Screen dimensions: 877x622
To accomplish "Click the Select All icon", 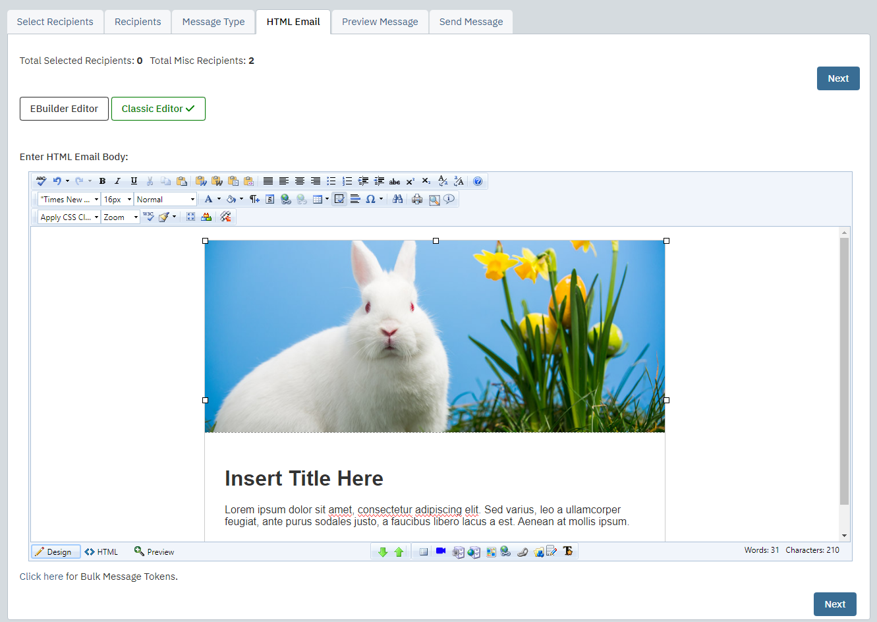I will click(191, 217).
